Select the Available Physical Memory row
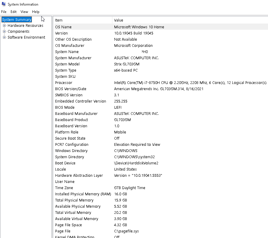 (x=161, y=206)
